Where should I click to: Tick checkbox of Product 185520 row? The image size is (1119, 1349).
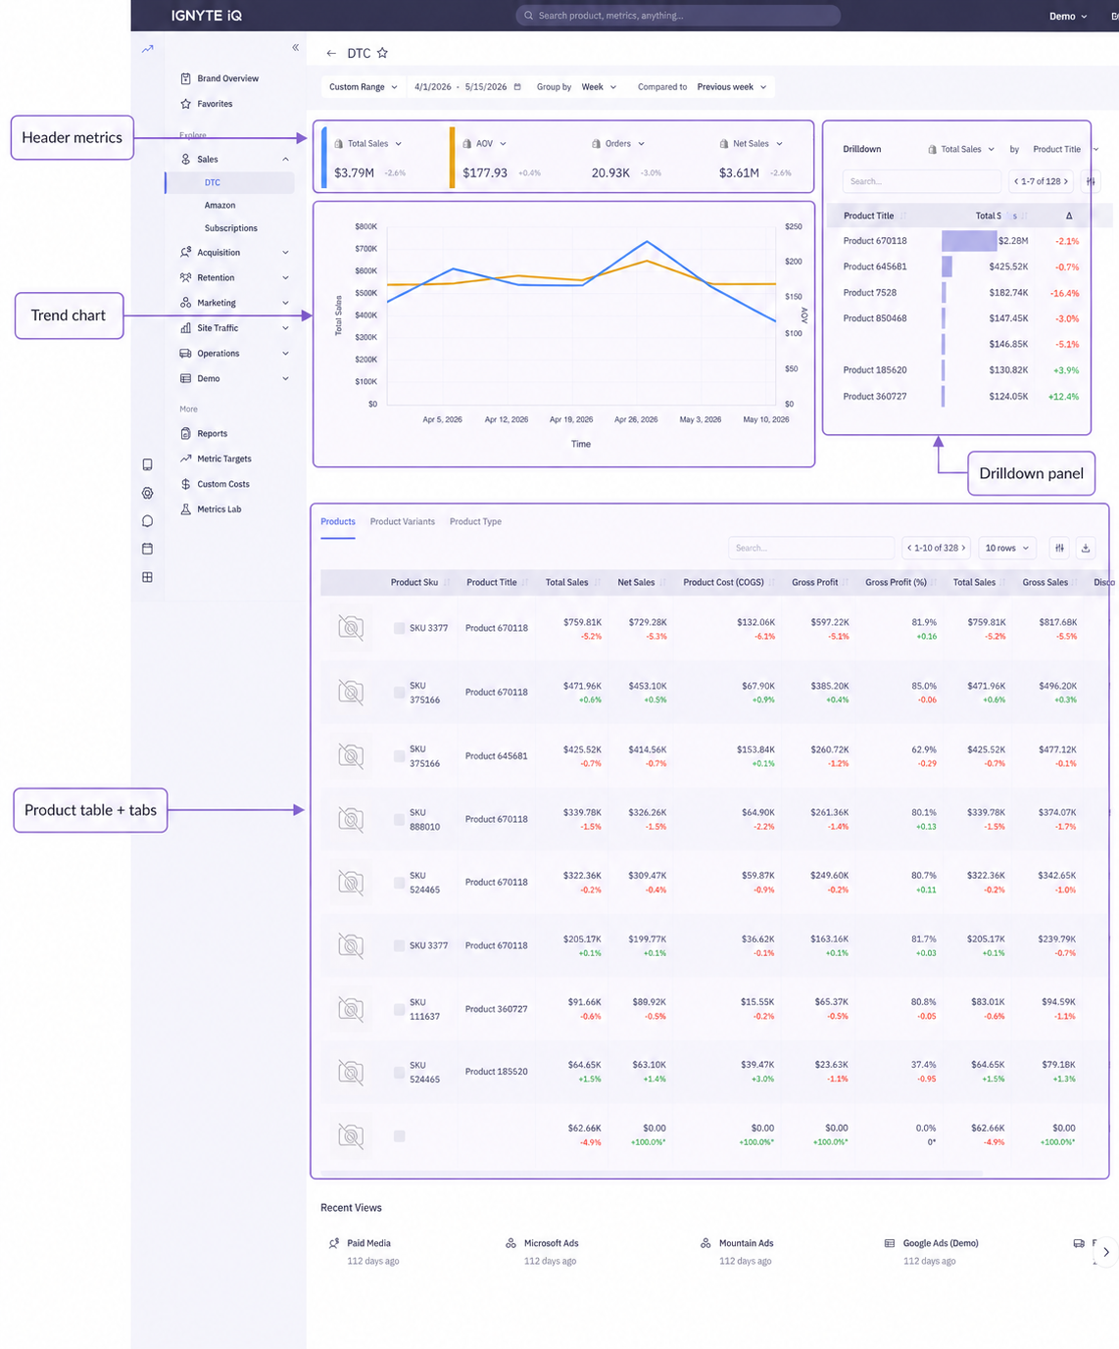[399, 1073]
